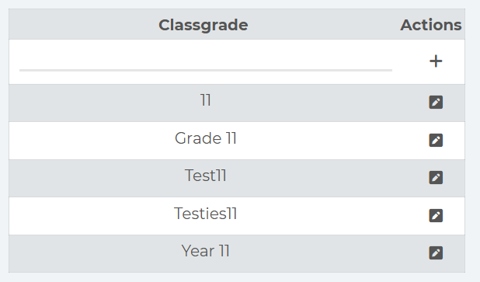Add a new classgrade with plus icon
The image size is (480, 282).
pyautogui.click(x=436, y=61)
